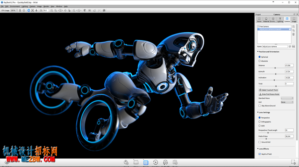Open the Help menu
The height and width of the screenshot is (167, 299).
(66, 6)
